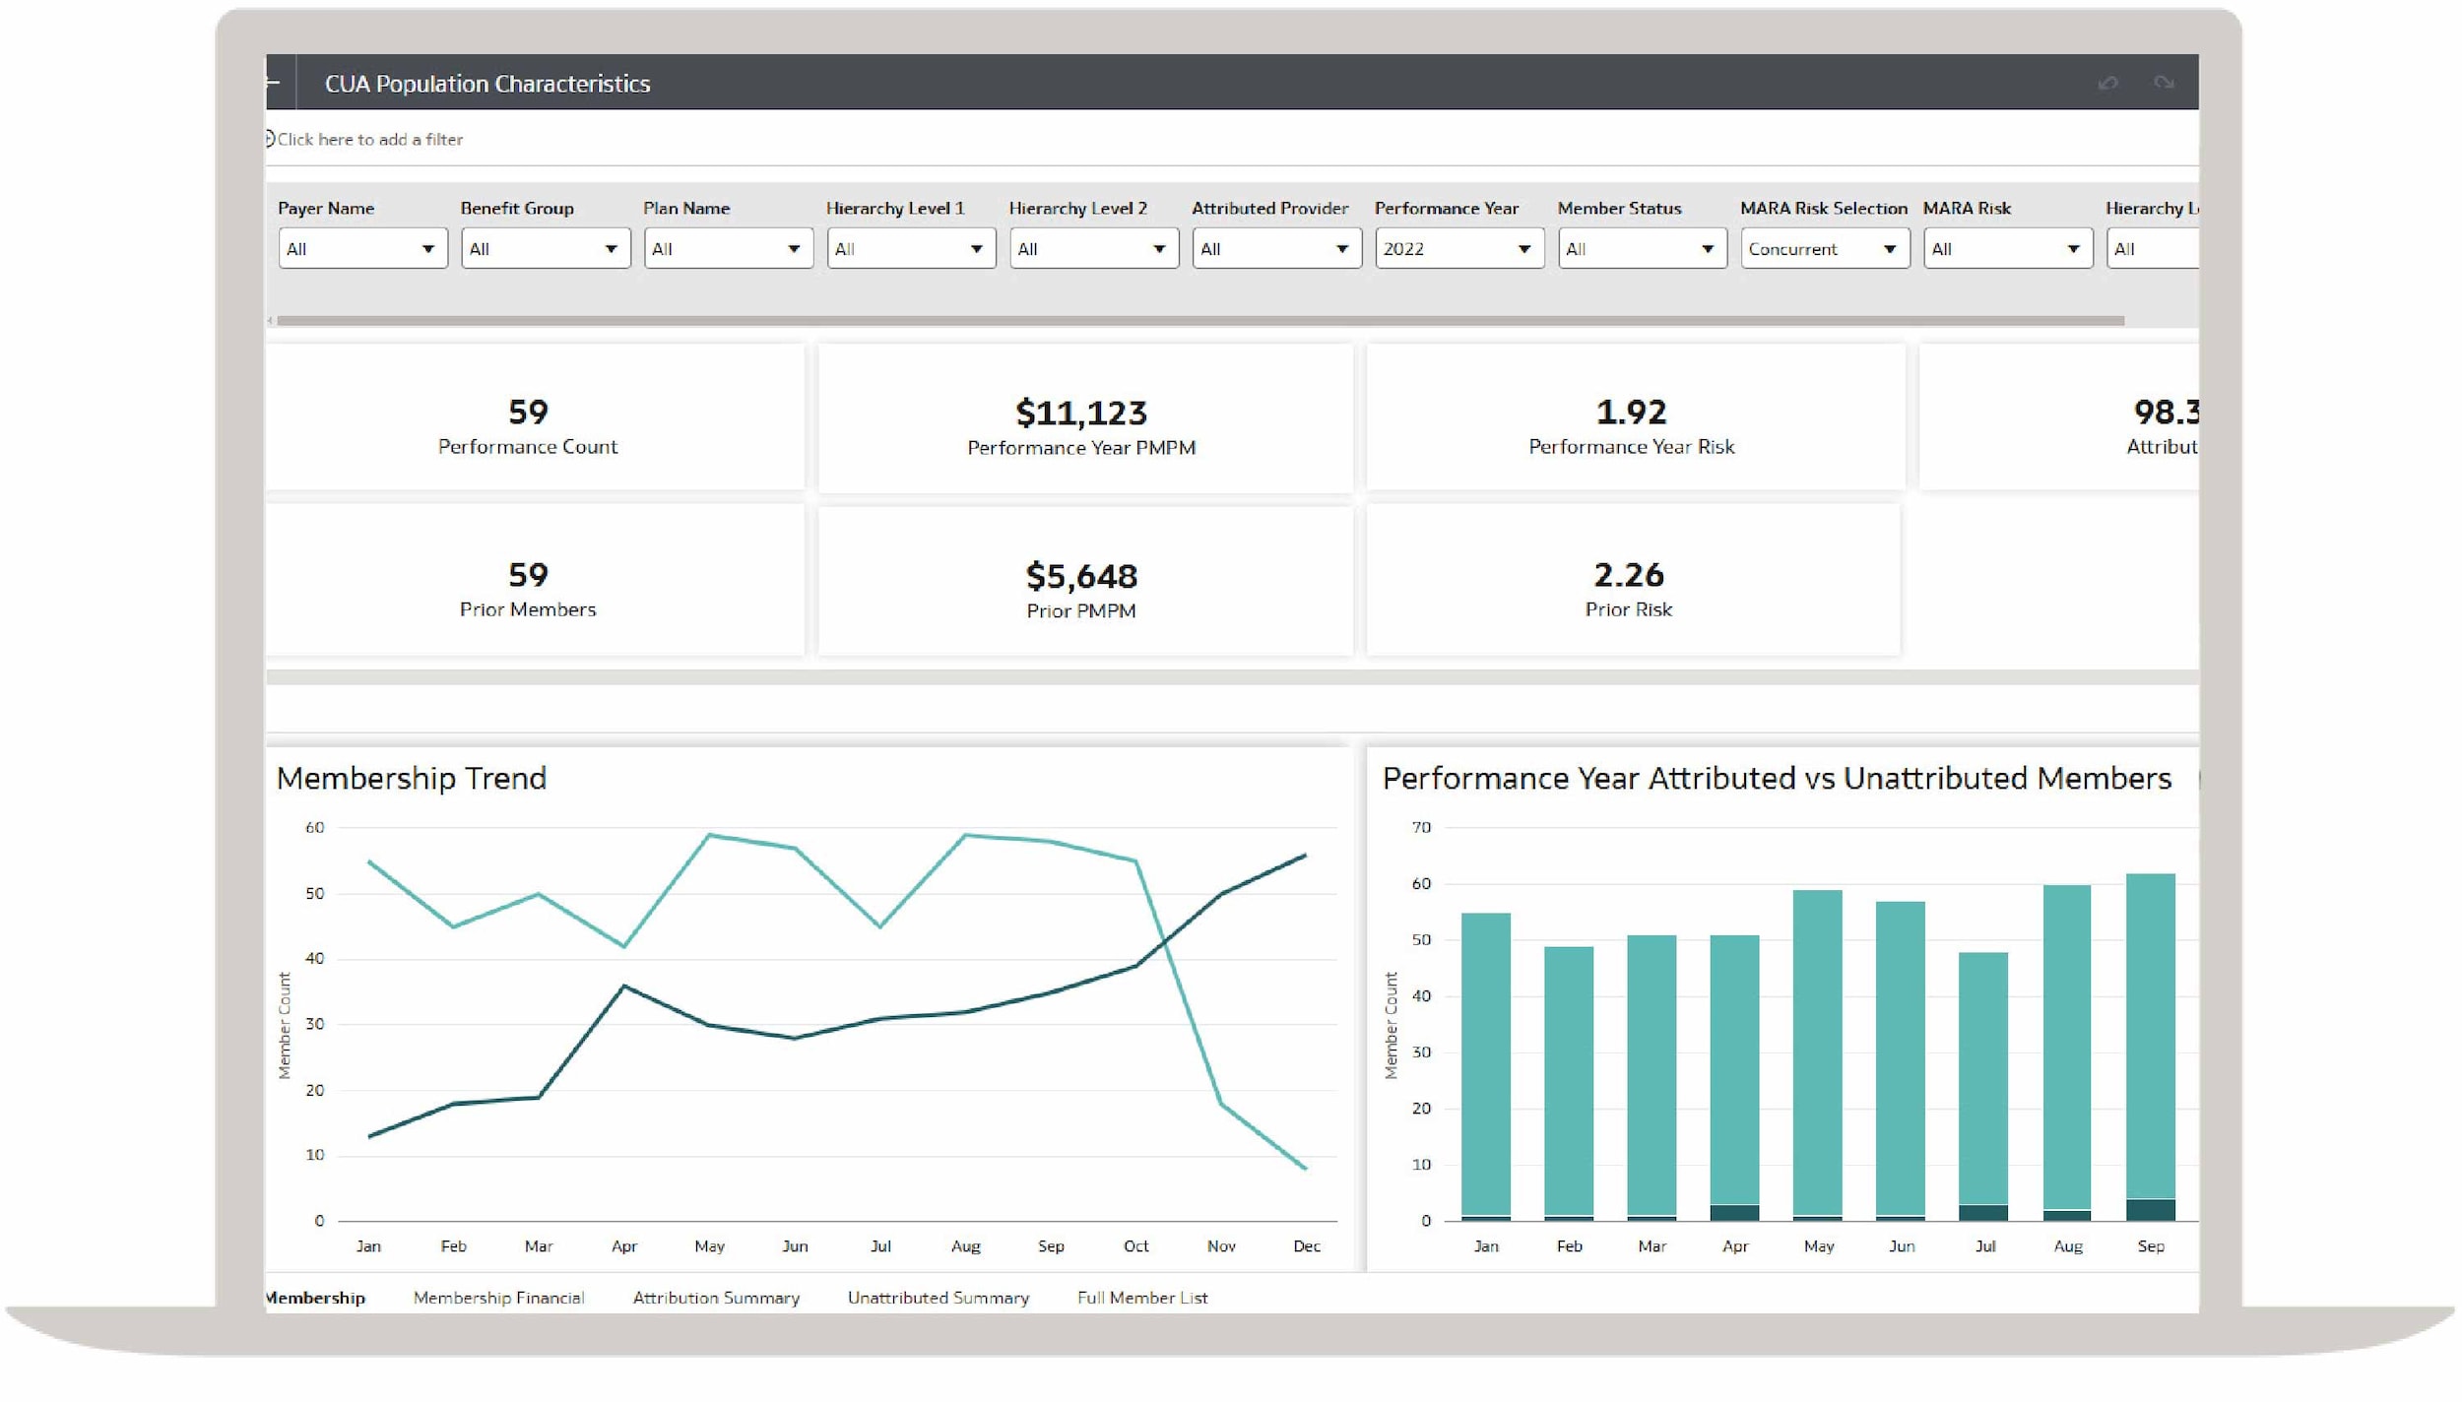Click the horizontal filter bar scrollbar
The height and width of the screenshot is (1402, 2462).
click(1199, 321)
